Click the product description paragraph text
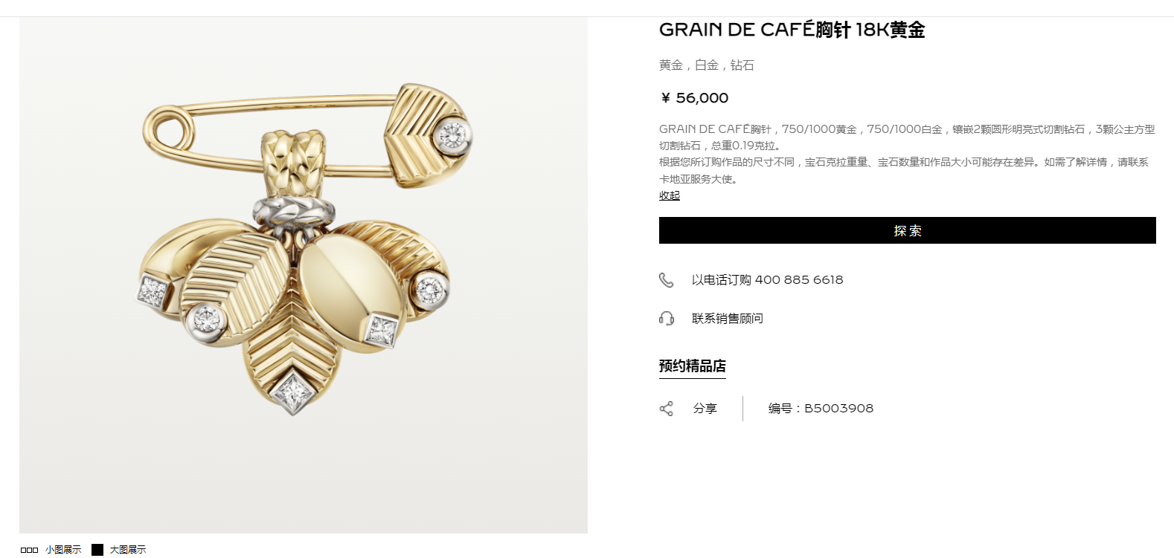The image size is (1174, 558). click(x=907, y=154)
